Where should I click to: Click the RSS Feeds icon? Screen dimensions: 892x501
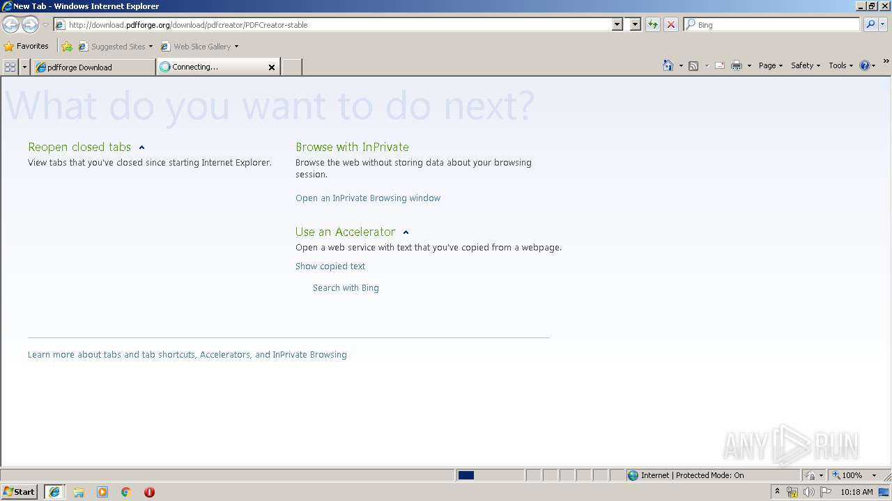[693, 65]
